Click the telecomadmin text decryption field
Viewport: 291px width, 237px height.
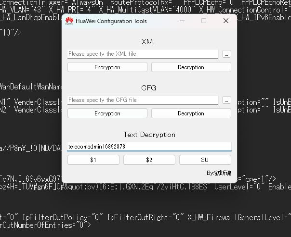pos(149,147)
